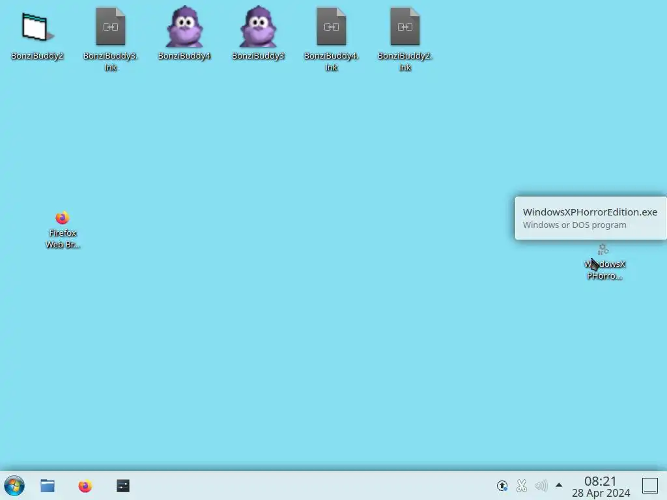Open the file manager from taskbar
This screenshot has height=500, width=667.
[47, 486]
